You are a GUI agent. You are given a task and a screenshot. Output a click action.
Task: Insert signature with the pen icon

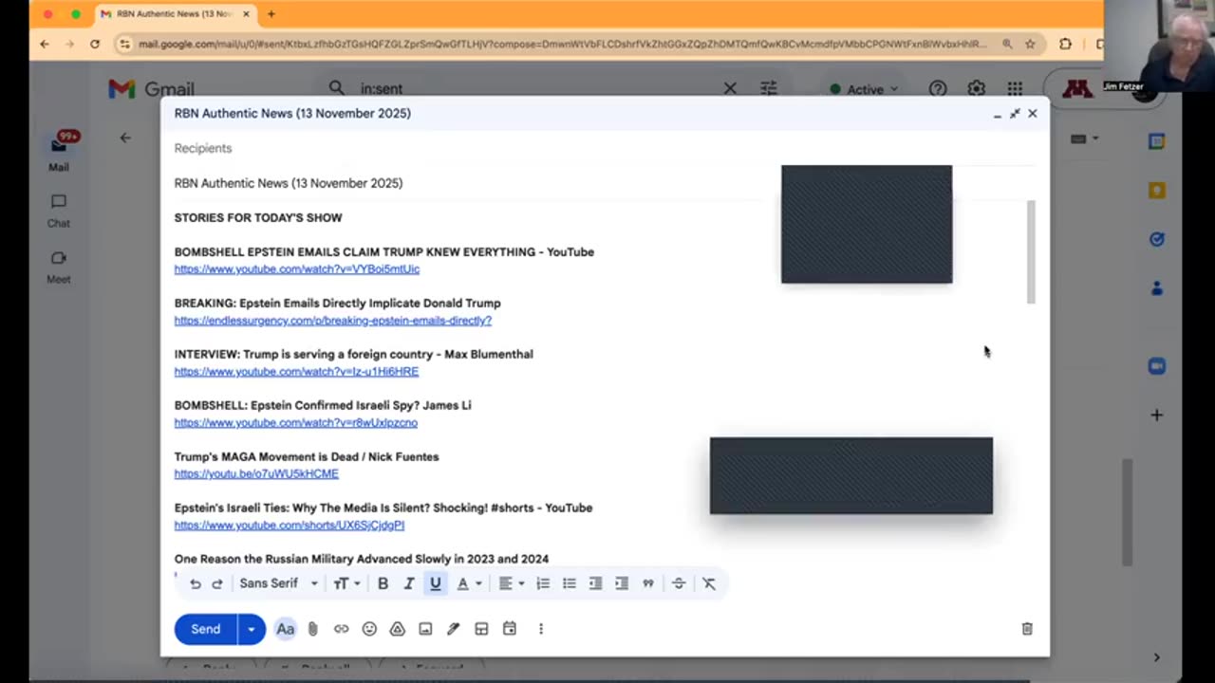(x=454, y=629)
